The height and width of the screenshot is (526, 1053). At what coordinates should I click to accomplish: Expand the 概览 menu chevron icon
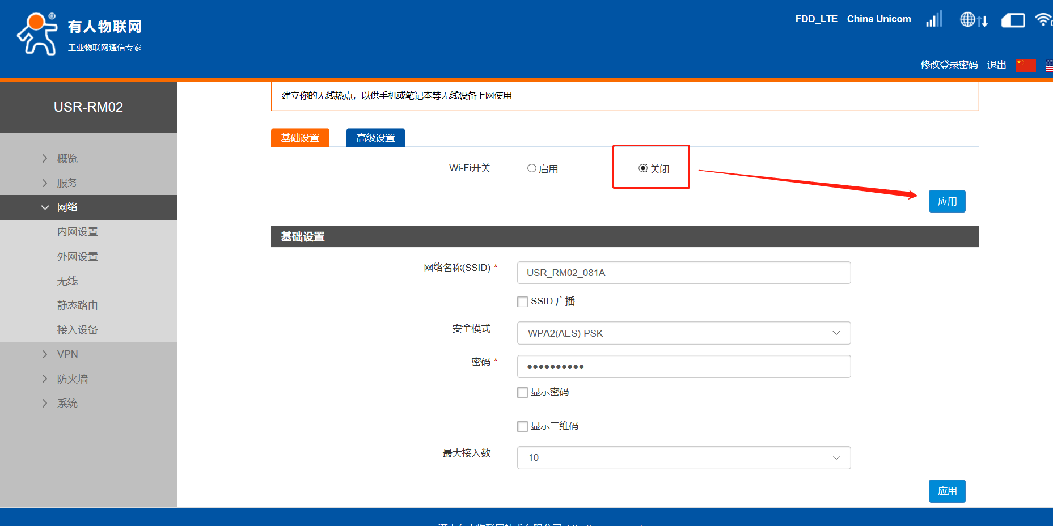45,159
